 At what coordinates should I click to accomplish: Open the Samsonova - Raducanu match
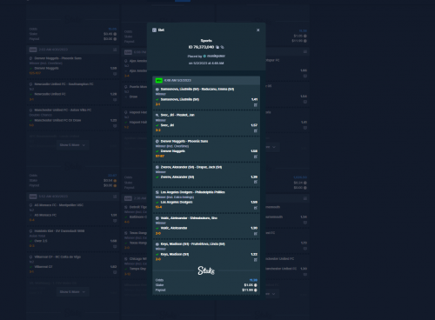pyautogui.click(x=197, y=90)
